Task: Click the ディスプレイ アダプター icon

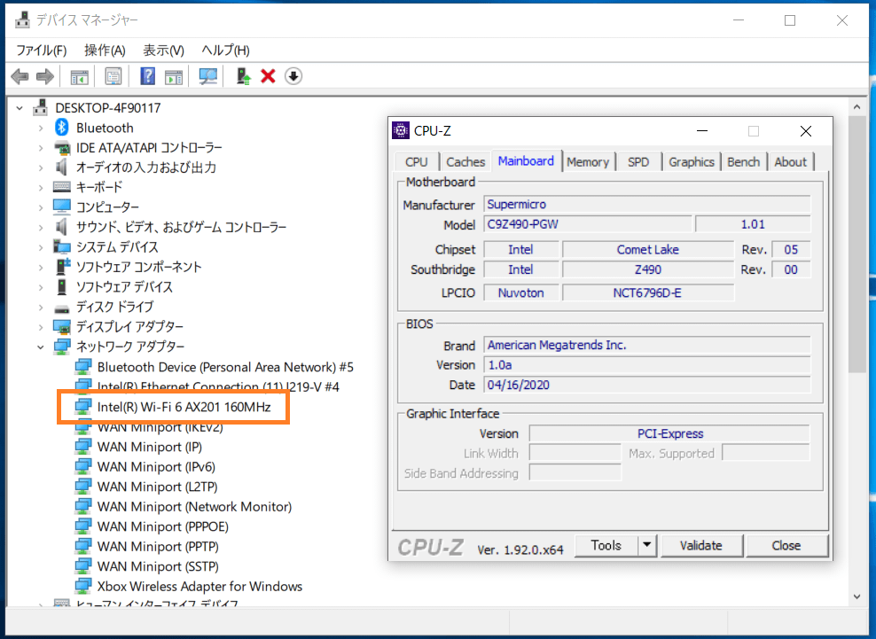Action: click(x=61, y=326)
